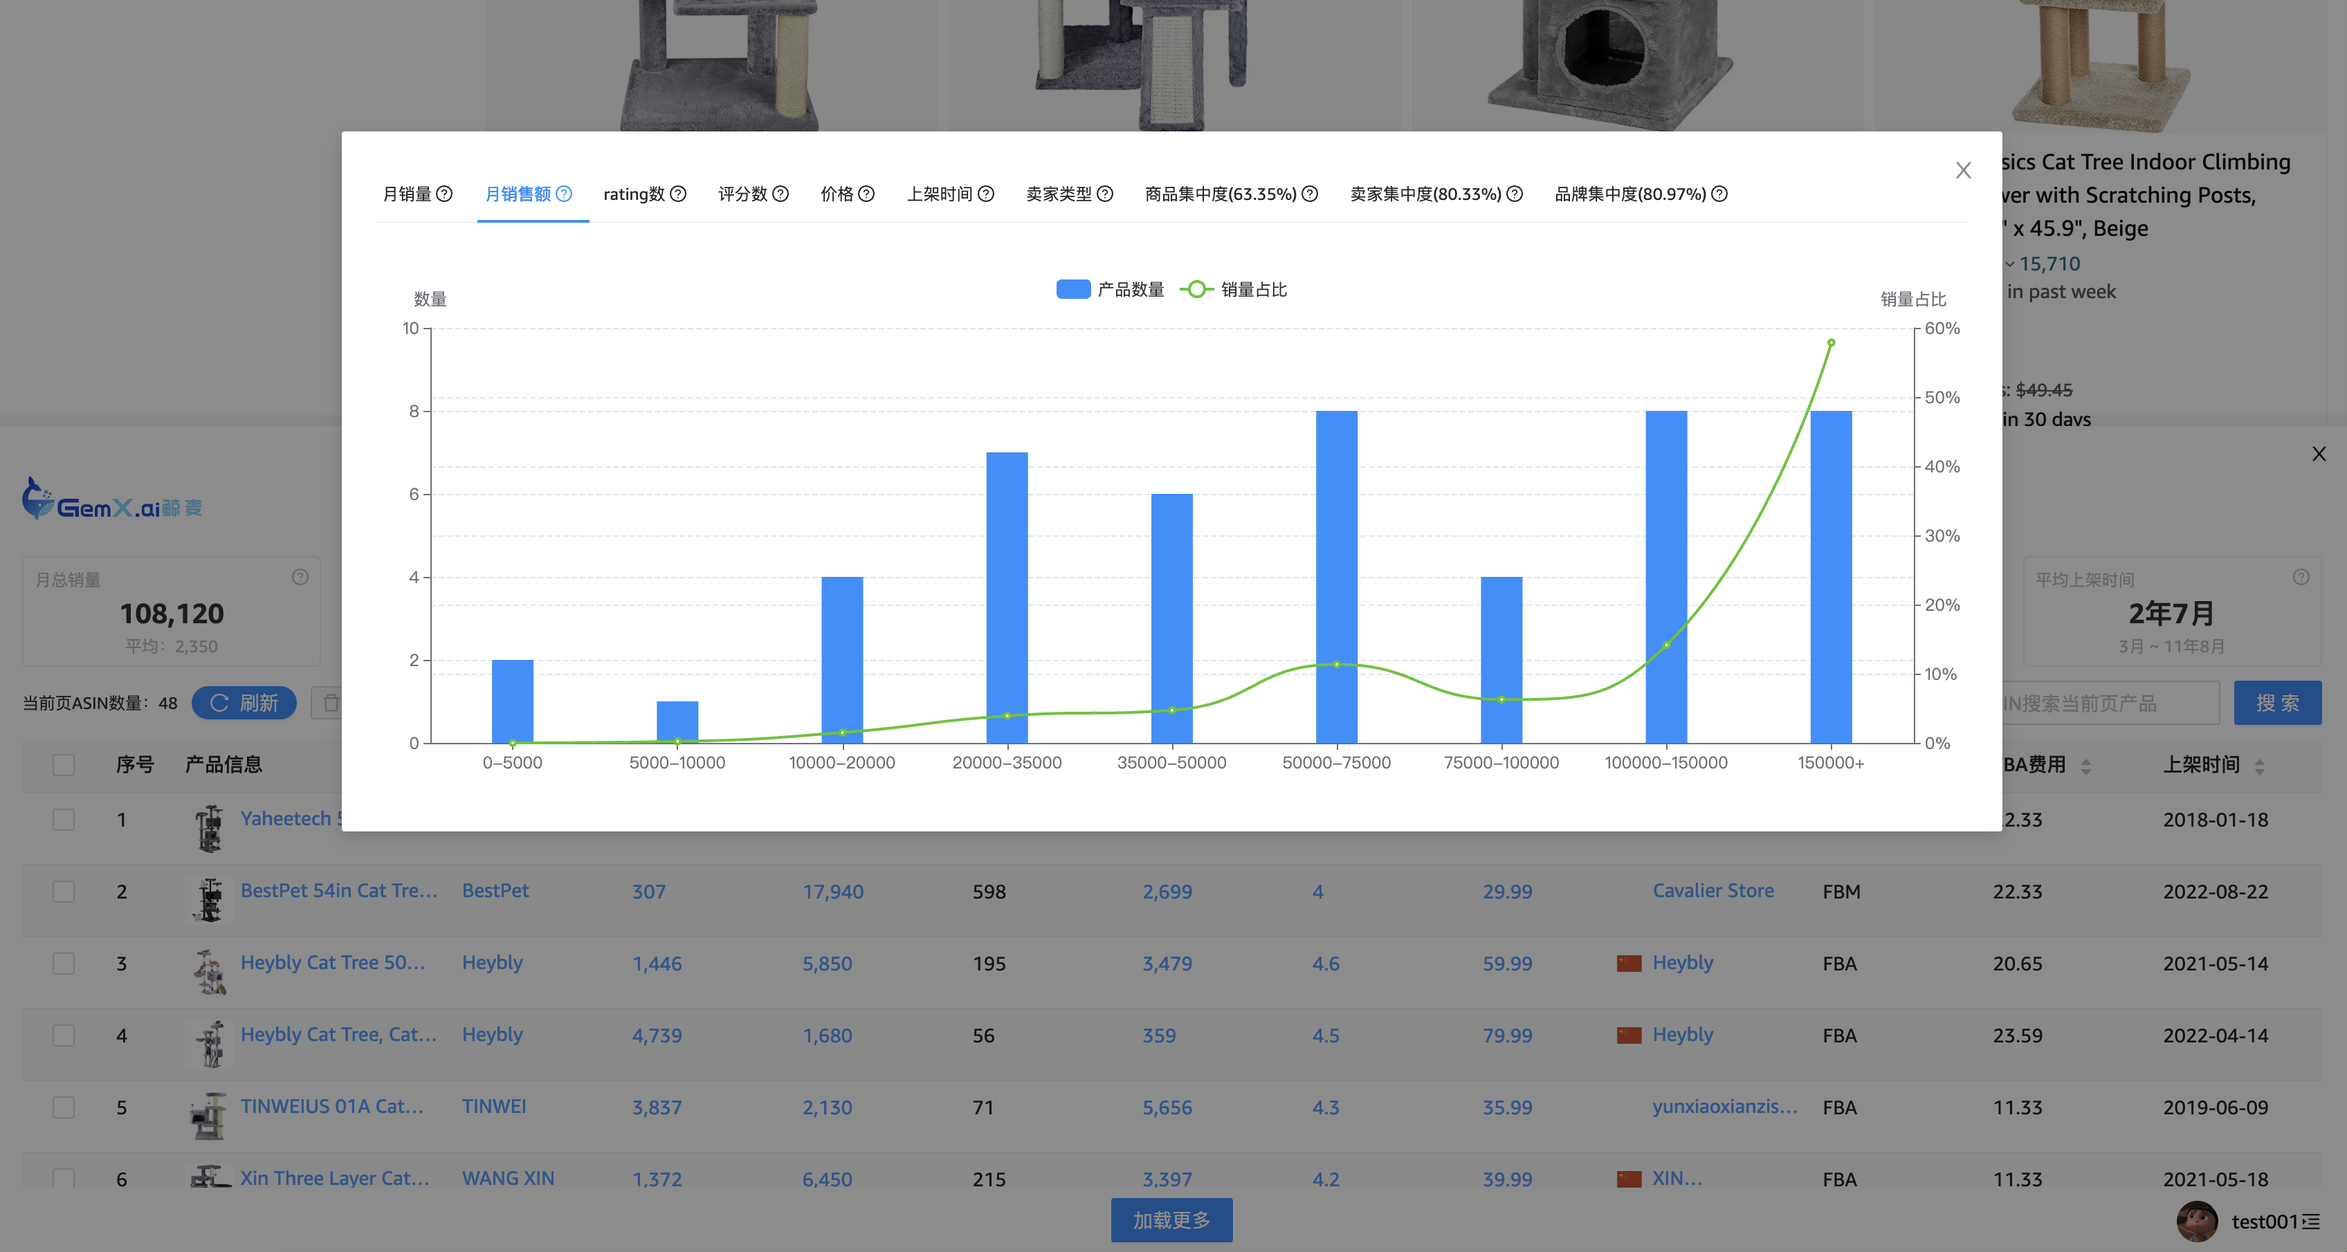The height and width of the screenshot is (1252, 2347).
Task: Click sales-share line peak point at 150000+
Action: click(x=1830, y=343)
